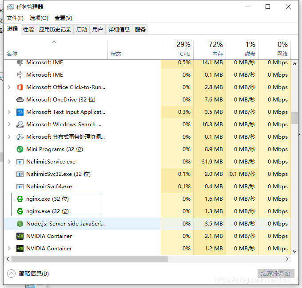Click the 0.1 MB Microsoft IME icon
This screenshot has height=288, width=302.
point(20,75)
